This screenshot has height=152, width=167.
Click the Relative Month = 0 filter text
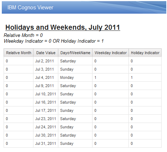23,35
